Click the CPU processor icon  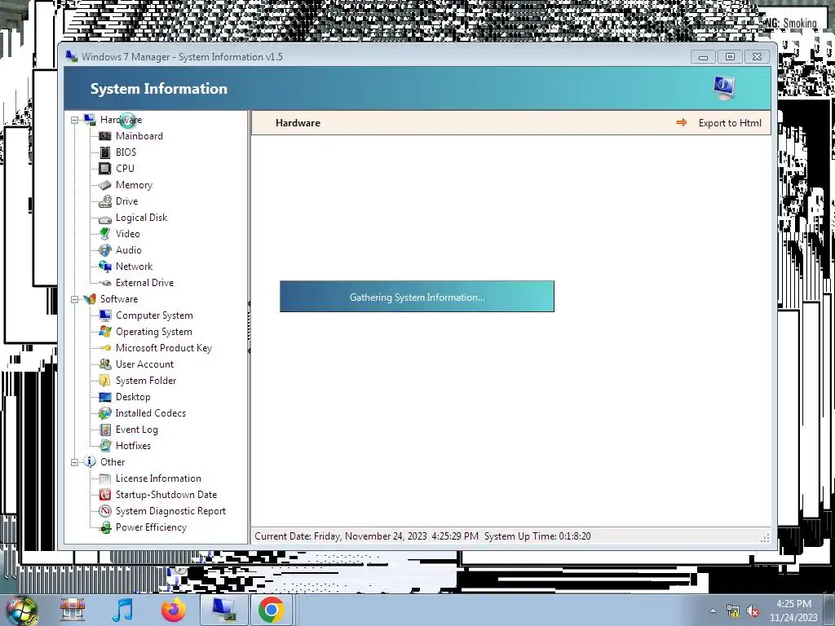(x=105, y=169)
